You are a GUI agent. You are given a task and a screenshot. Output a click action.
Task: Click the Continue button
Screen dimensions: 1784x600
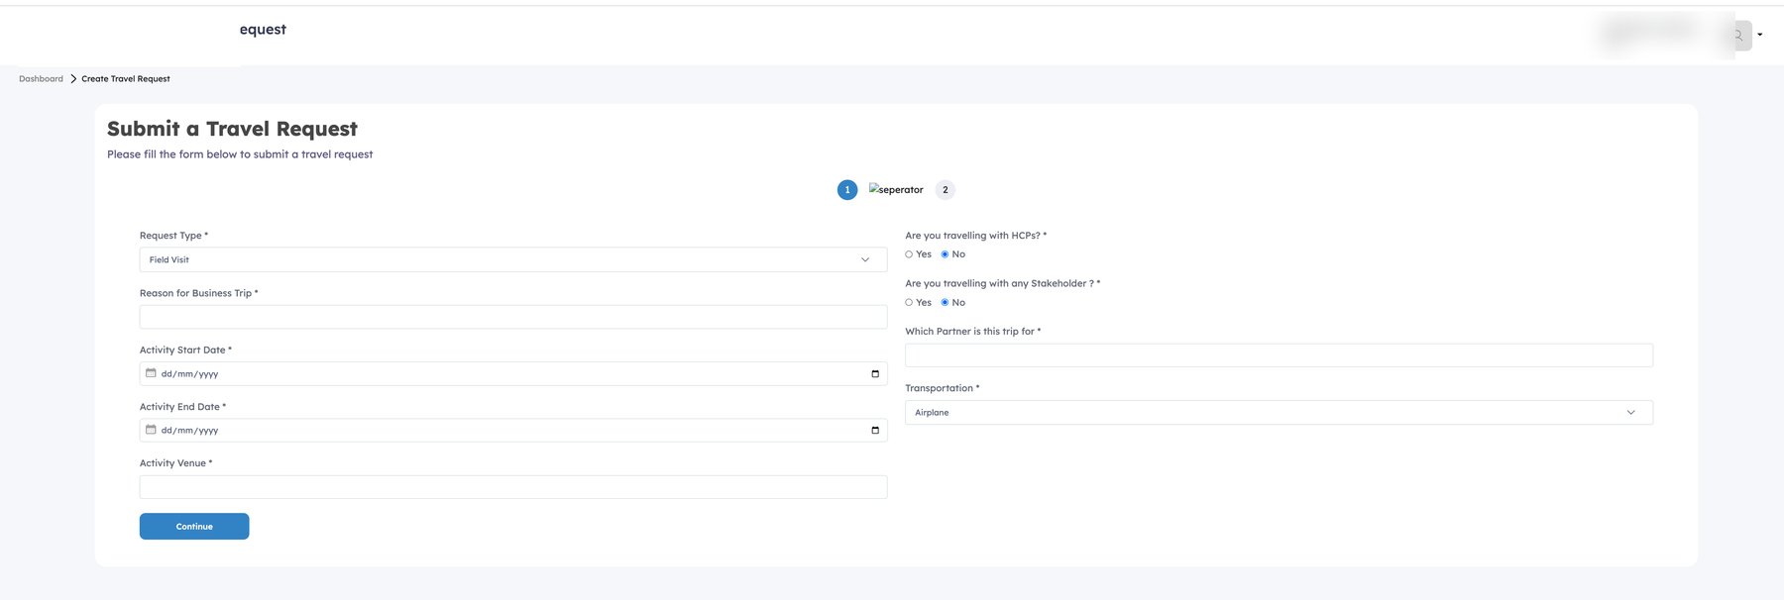tap(194, 527)
